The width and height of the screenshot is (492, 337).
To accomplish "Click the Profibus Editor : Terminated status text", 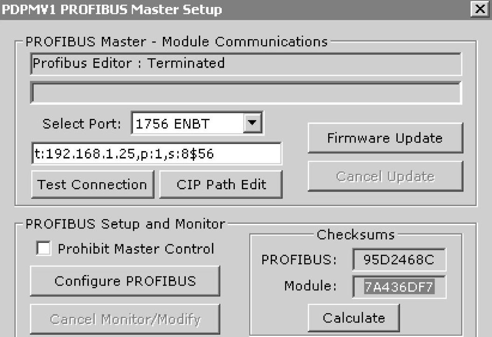I will [129, 63].
